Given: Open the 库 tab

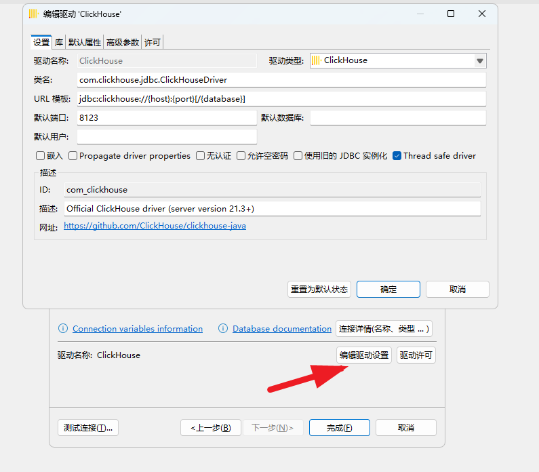Looking at the screenshot, I should [59, 42].
